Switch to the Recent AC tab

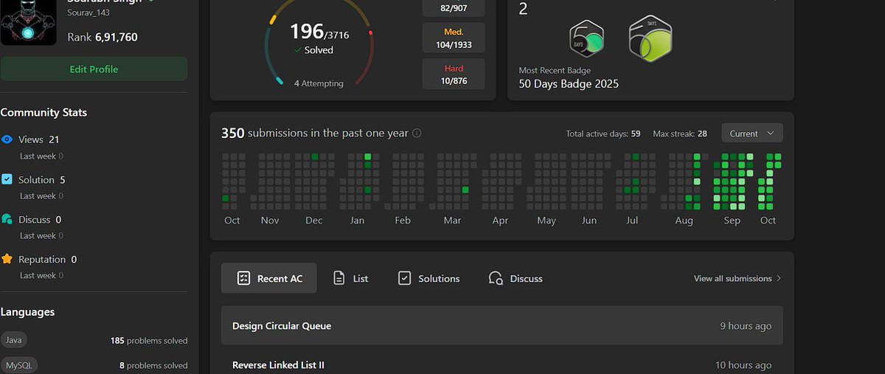coord(269,278)
